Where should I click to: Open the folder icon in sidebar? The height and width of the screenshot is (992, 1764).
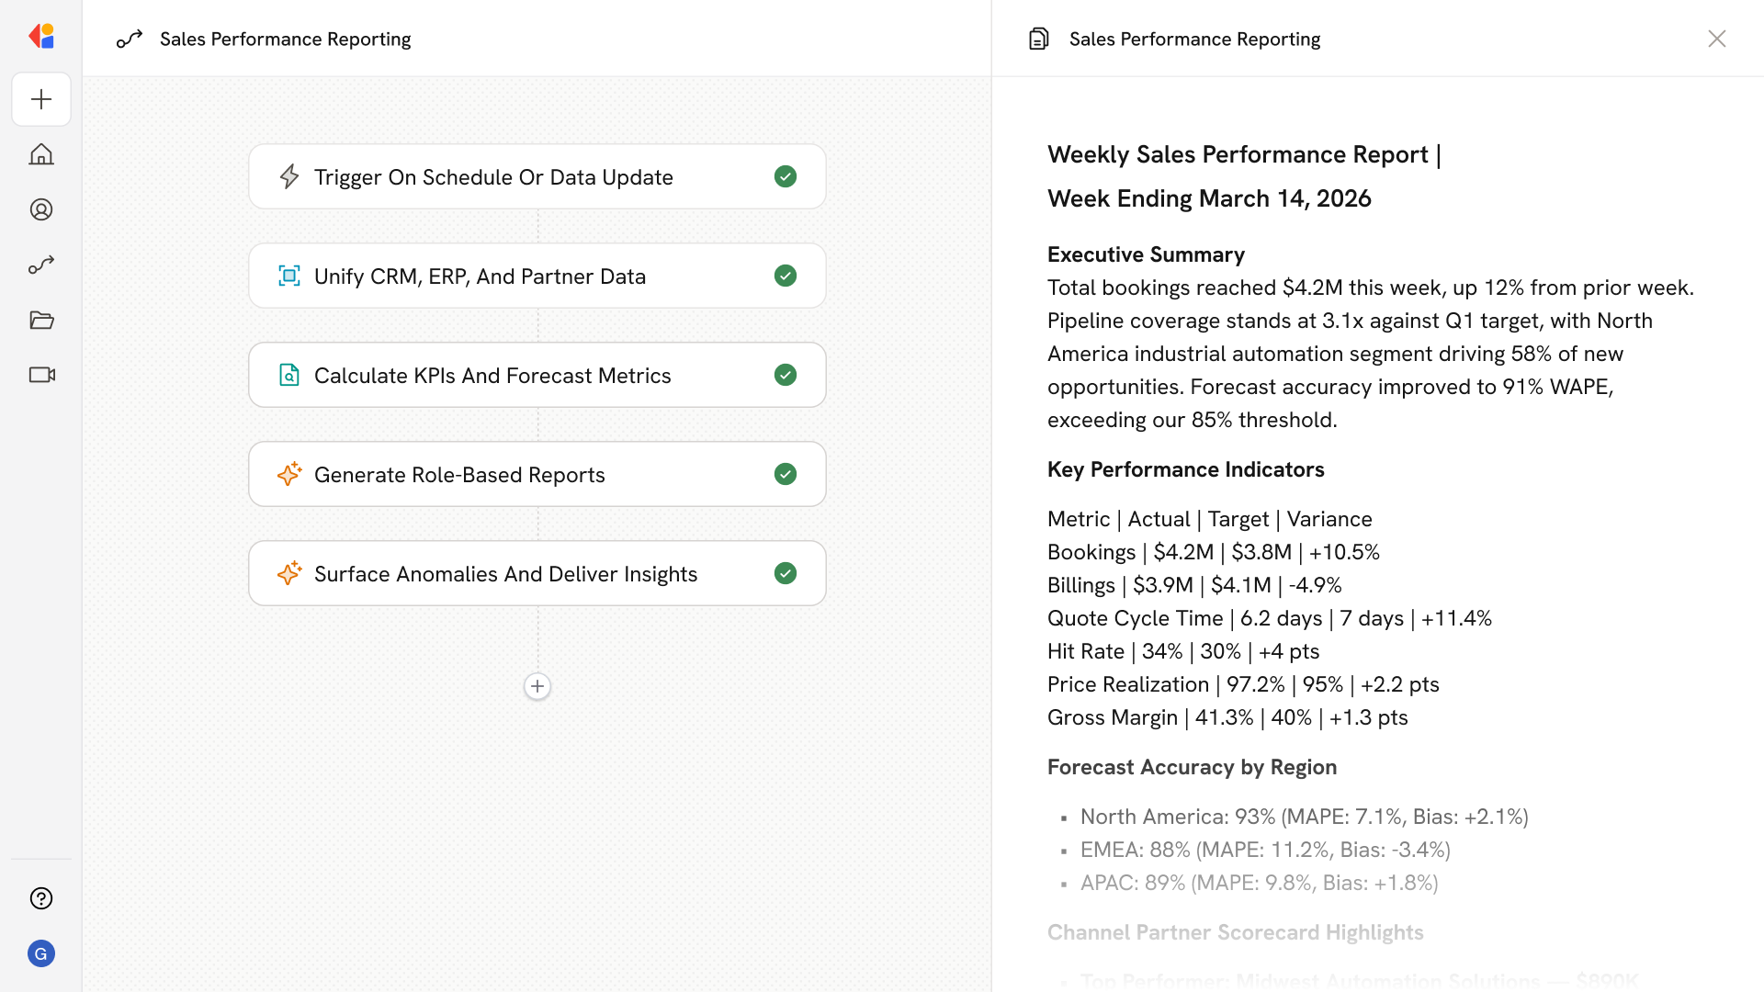41,320
